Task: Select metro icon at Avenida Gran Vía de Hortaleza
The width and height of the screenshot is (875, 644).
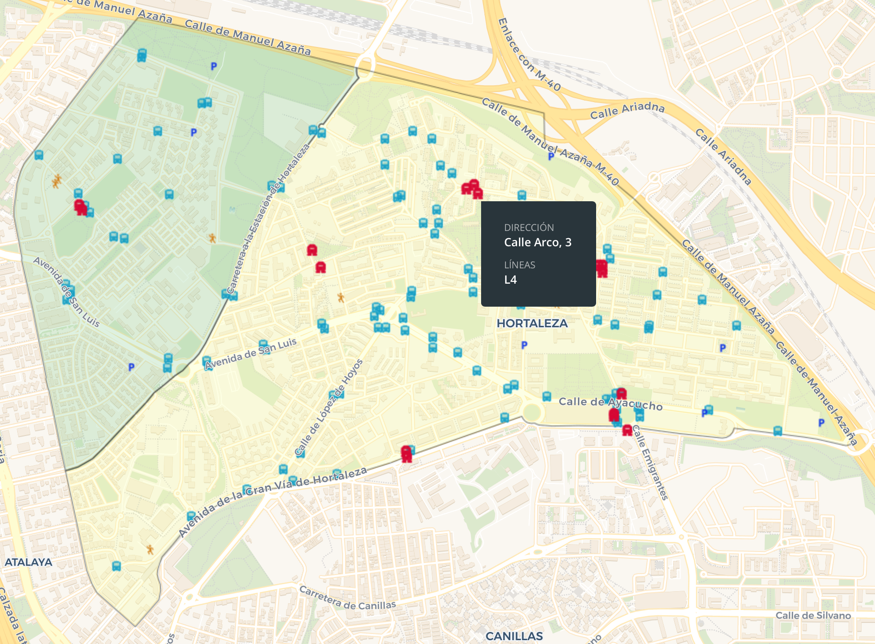Action: pyautogui.click(x=406, y=453)
